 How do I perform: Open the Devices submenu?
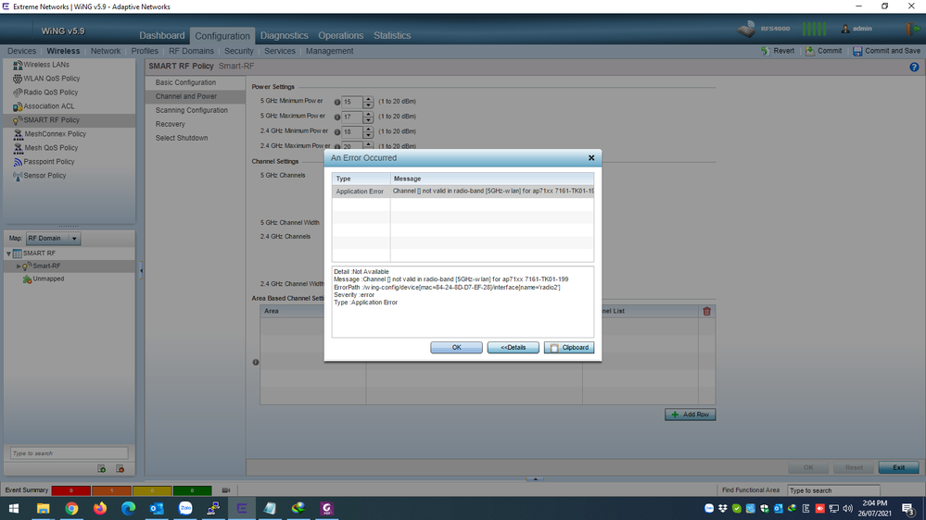pyautogui.click(x=22, y=51)
